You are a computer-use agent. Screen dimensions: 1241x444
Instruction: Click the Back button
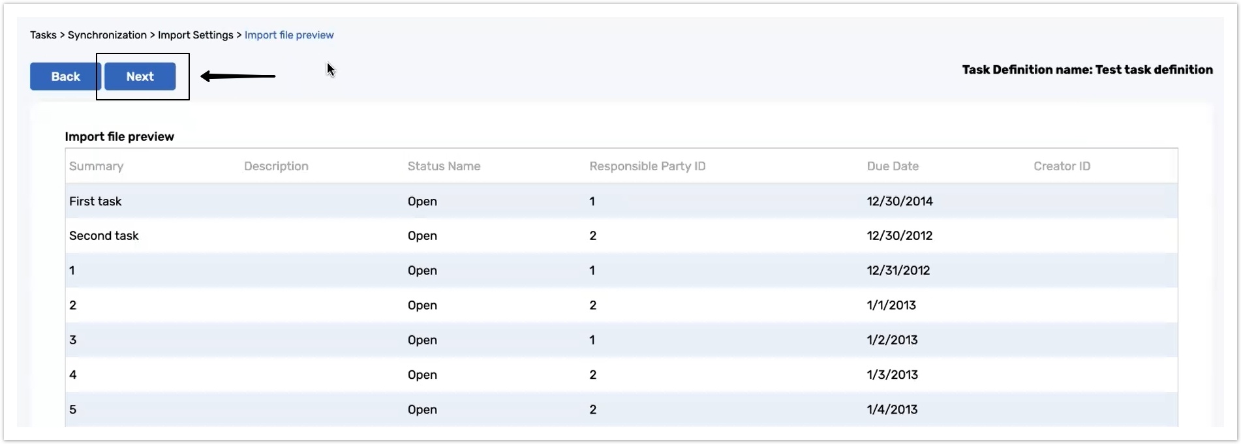point(65,77)
